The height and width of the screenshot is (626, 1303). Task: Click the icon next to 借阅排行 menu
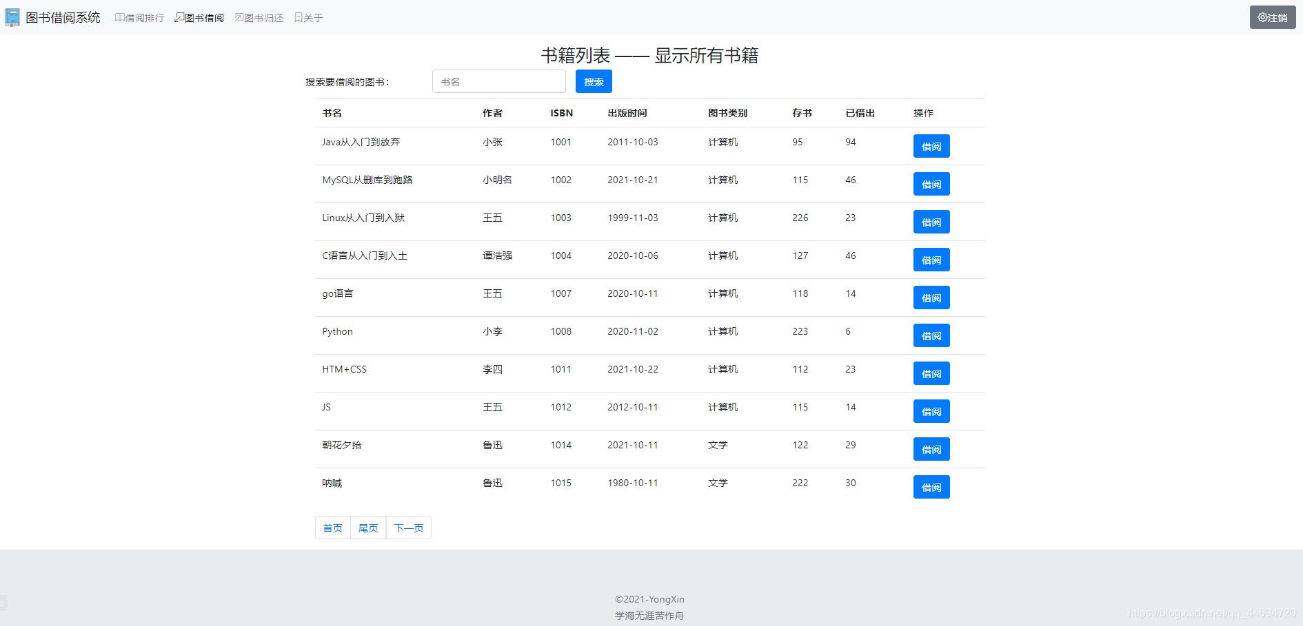coord(119,17)
